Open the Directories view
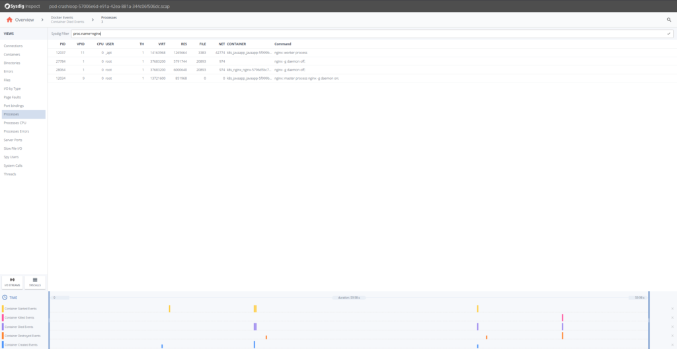 12,63
